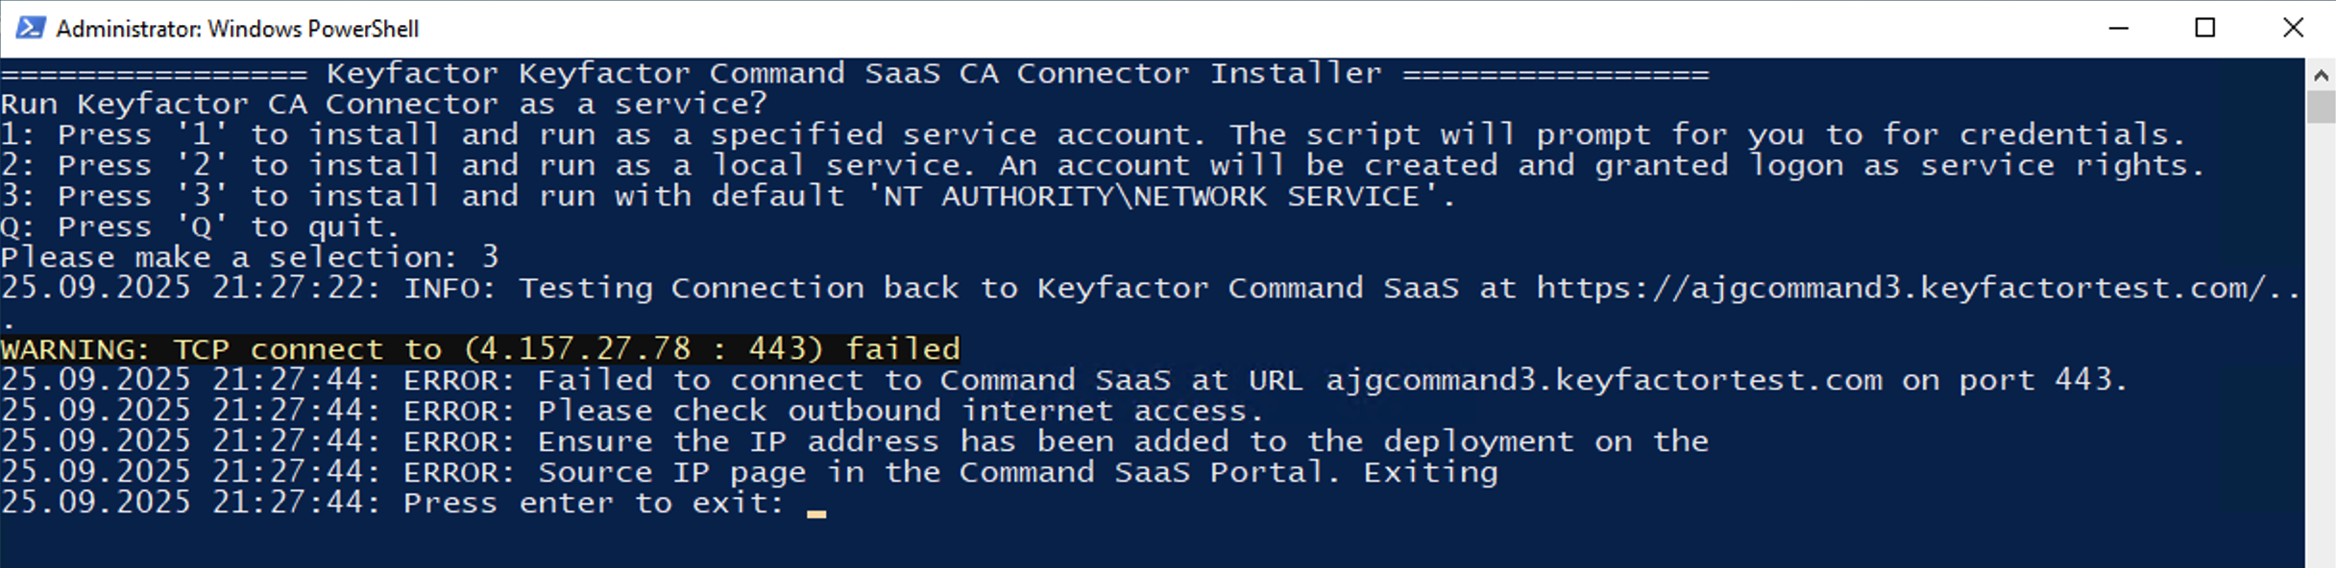The width and height of the screenshot is (2336, 568).
Task: Close the Administrator PowerShell window
Action: tap(2293, 28)
